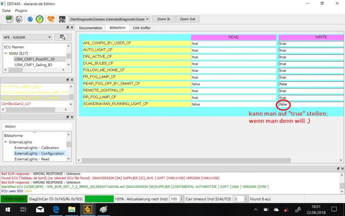Viewport: 345px width, 216px height.
Task: Select ExternalLights - Read screen
Action: pyautogui.click(x=32, y=159)
